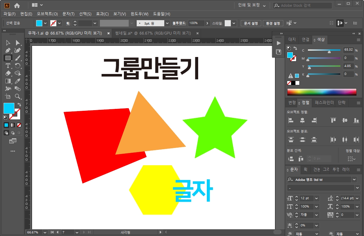Click vertical distribute center icon
Viewport: 364px width, 236px height.
302,140
